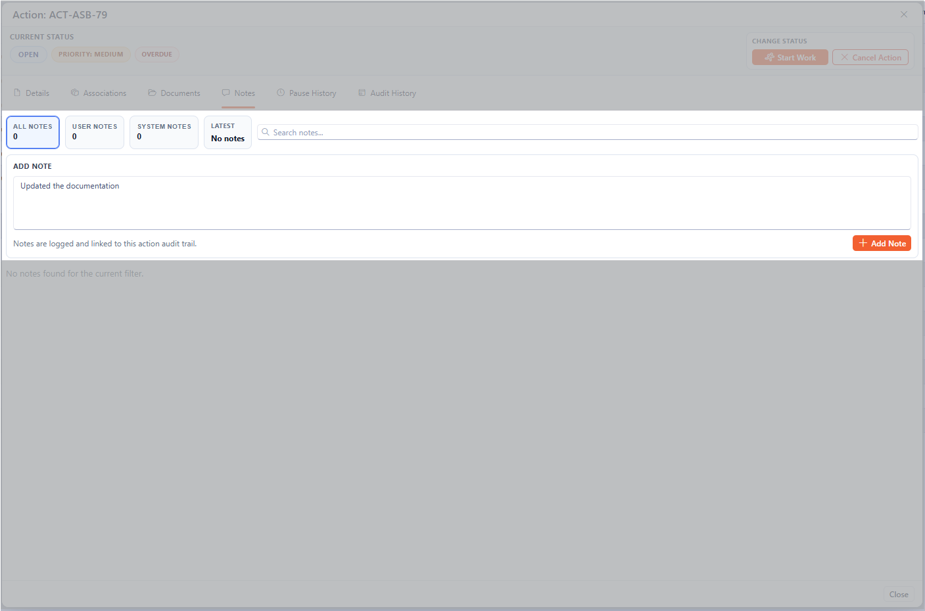
Task: Click the Pause History clock icon
Action: click(x=281, y=93)
